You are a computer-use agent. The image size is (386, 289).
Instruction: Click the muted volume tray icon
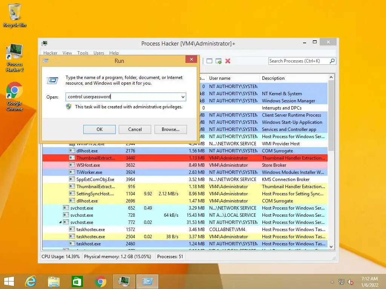point(351,282)
